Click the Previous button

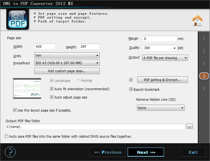tap(107, 152)
